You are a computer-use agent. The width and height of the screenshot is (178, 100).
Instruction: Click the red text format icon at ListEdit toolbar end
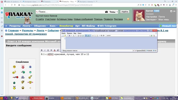coord(154,36)
